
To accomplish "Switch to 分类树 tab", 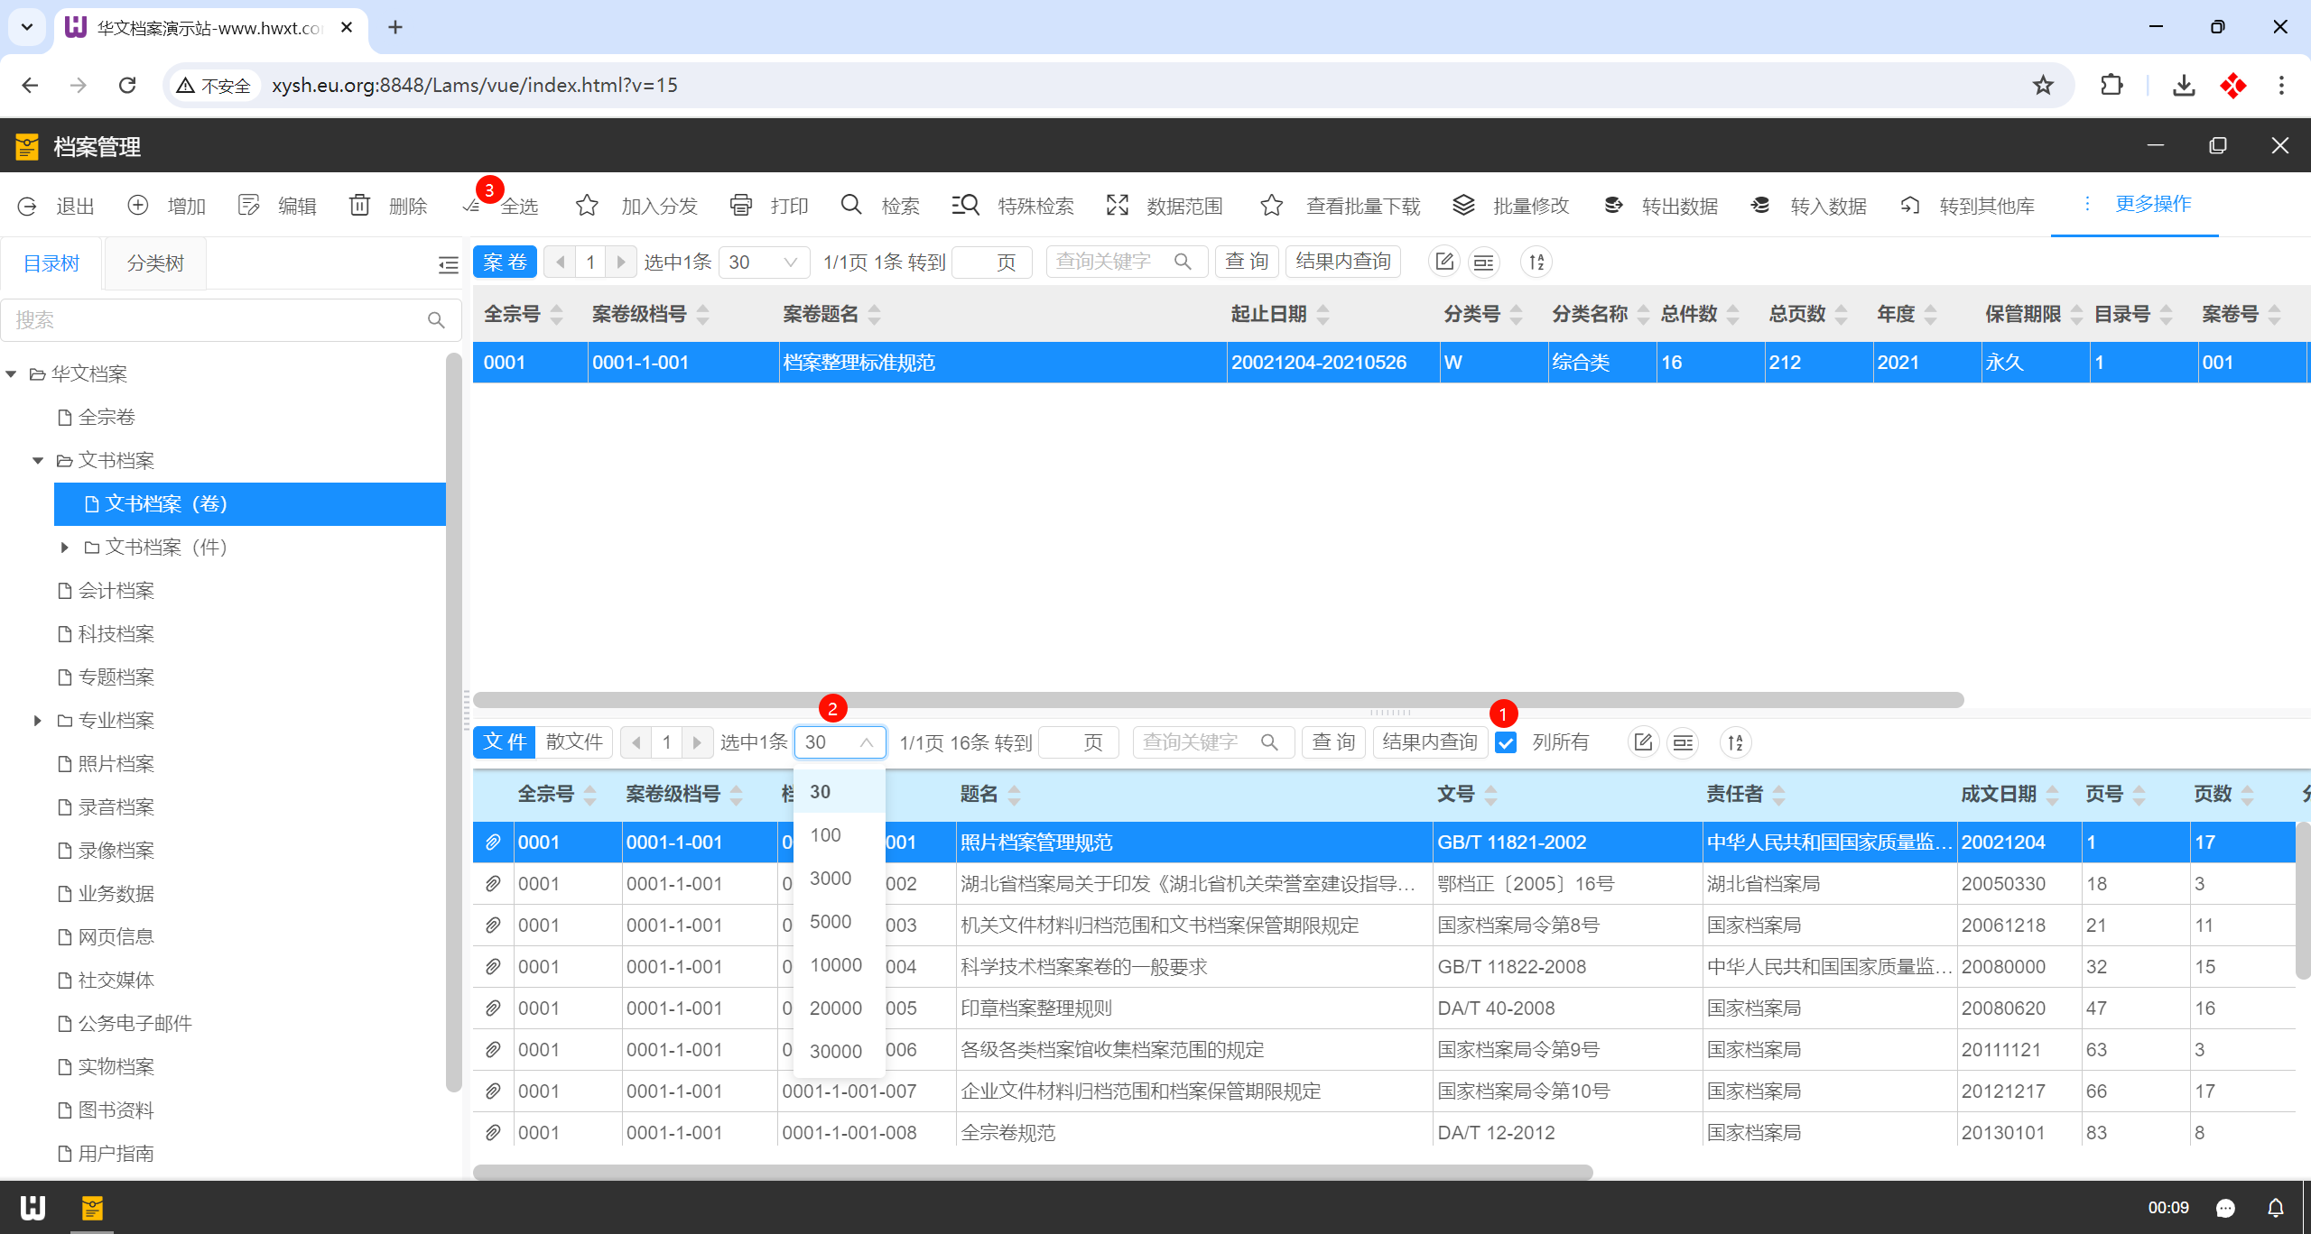I will click(155, 263).
